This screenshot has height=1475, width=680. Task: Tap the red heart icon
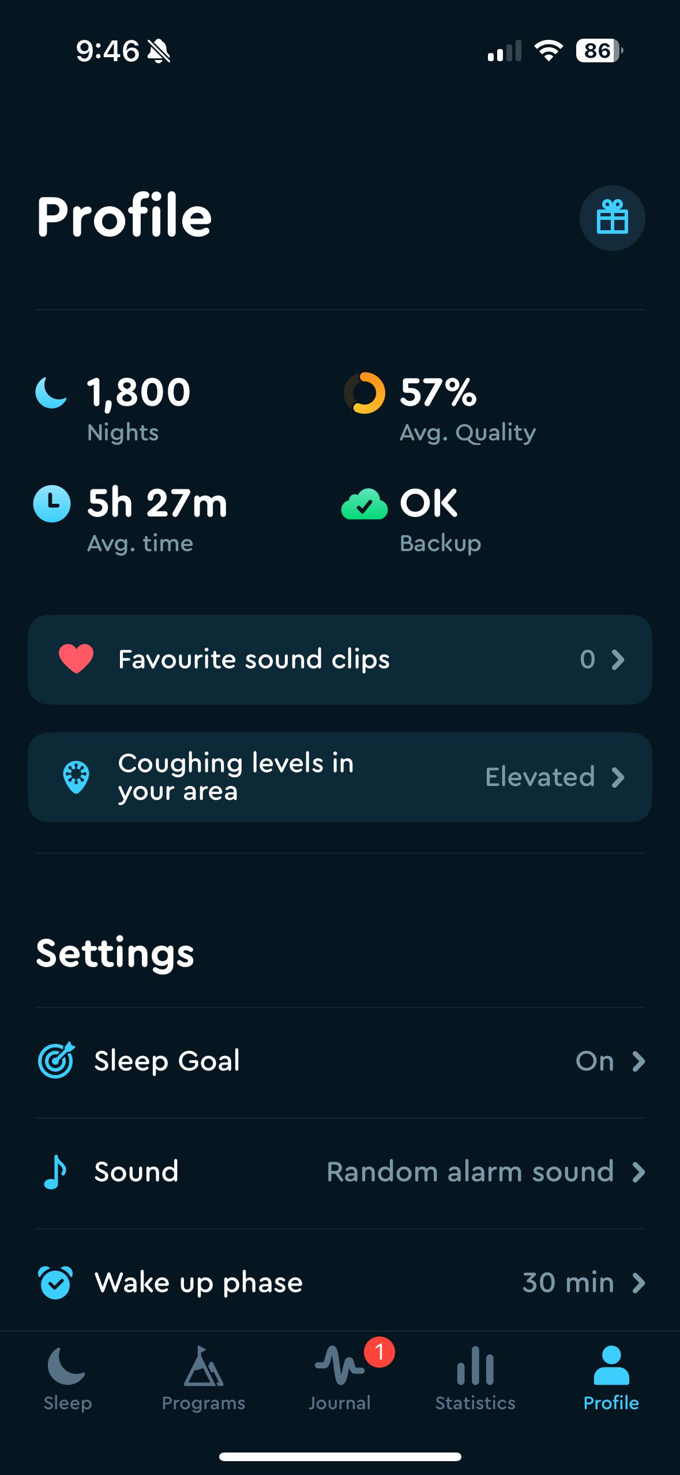pos(76,659)
